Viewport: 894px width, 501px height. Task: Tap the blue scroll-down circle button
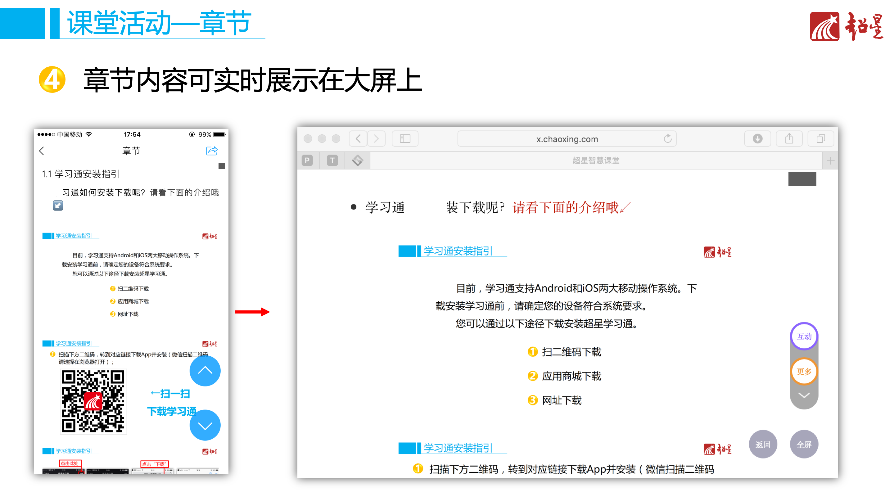coord(205,425)
